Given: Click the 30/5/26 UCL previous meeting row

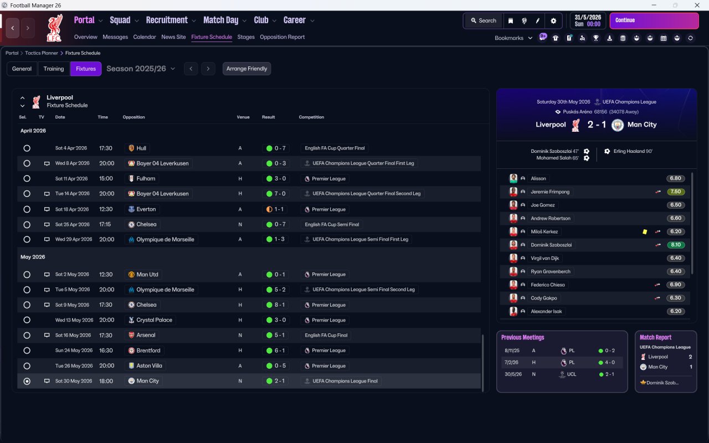Looking at the screenshot, I should [x=562, y=374].
